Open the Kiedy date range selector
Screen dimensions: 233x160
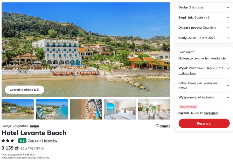click(x=204, y=38)
